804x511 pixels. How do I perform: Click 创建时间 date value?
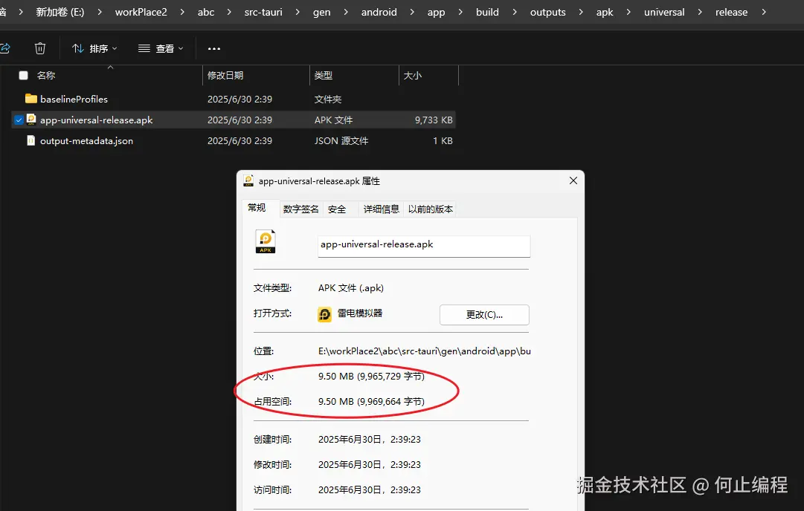(369, 439)
